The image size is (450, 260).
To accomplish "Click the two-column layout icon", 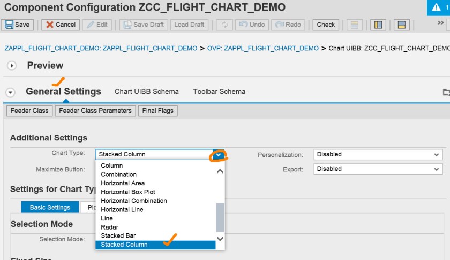I will click(378, 25).
